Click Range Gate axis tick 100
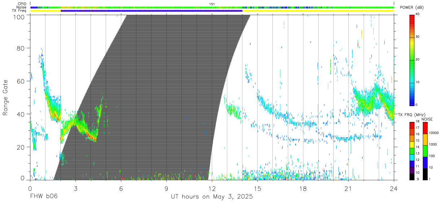This screenshot has height=204, width=443. [19, 17]
